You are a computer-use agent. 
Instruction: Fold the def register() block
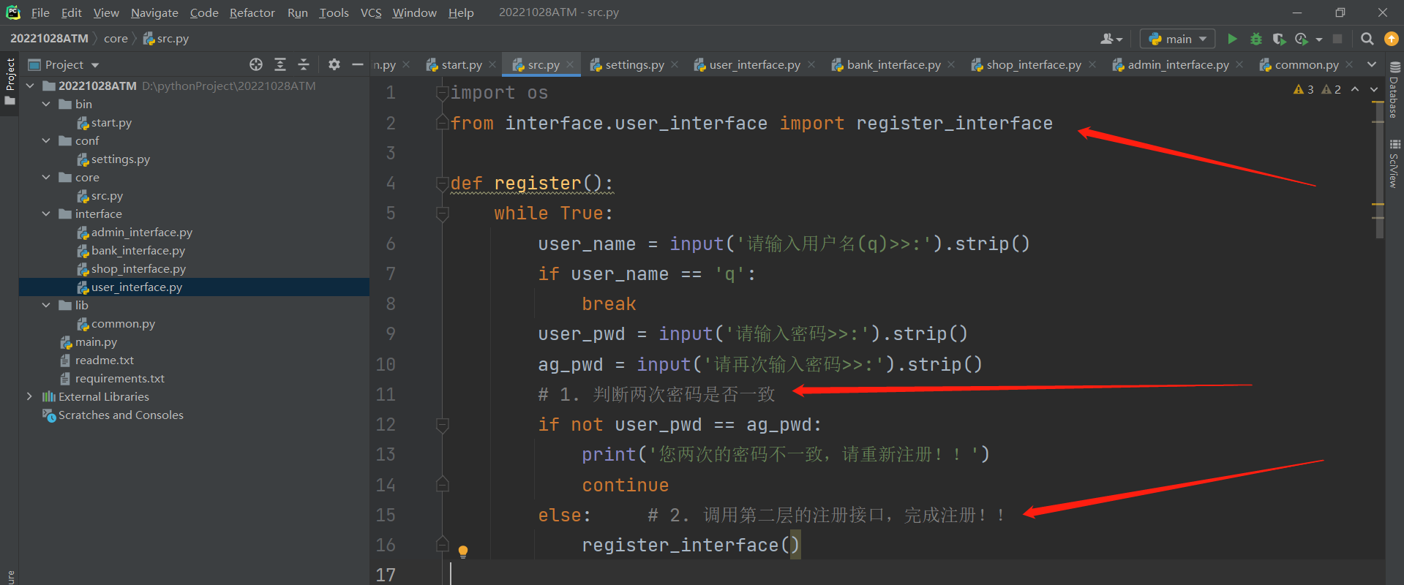[442, 183]
